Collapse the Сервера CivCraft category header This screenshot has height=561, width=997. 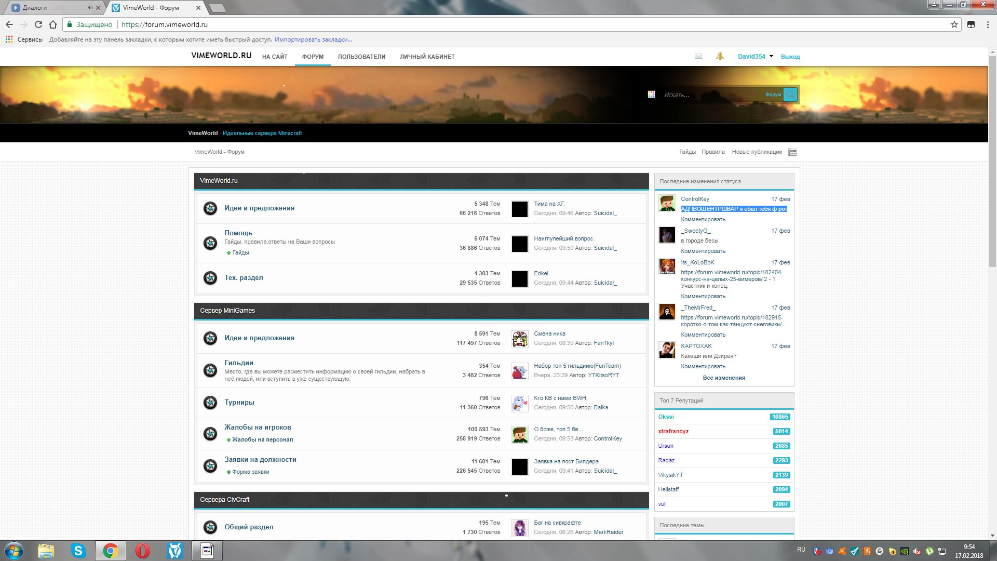[x=421, y=500]
